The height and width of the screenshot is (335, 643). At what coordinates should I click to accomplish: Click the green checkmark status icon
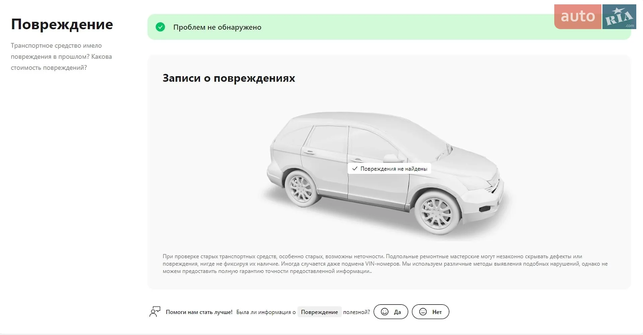pos(160,27)
